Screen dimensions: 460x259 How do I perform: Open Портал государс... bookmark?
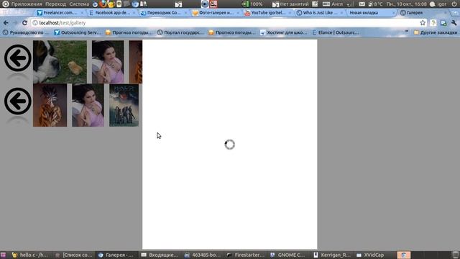(180, 32)
